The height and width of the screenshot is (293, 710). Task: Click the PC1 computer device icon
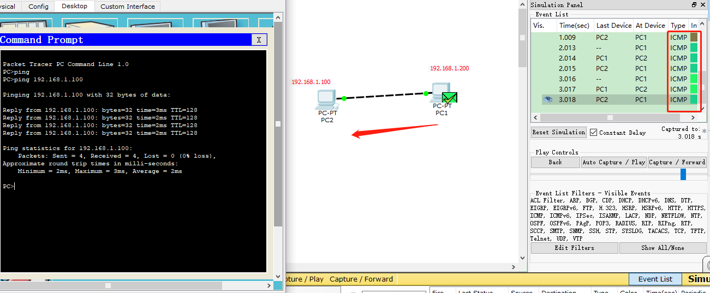[x=440, y=92]
